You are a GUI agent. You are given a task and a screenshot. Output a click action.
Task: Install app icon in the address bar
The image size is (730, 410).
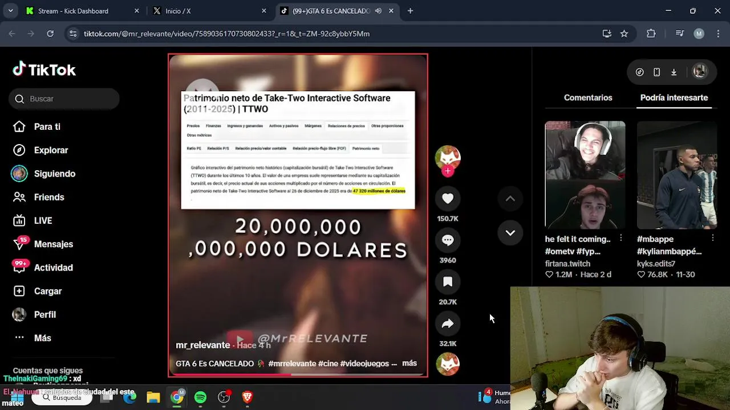(607, 34)
